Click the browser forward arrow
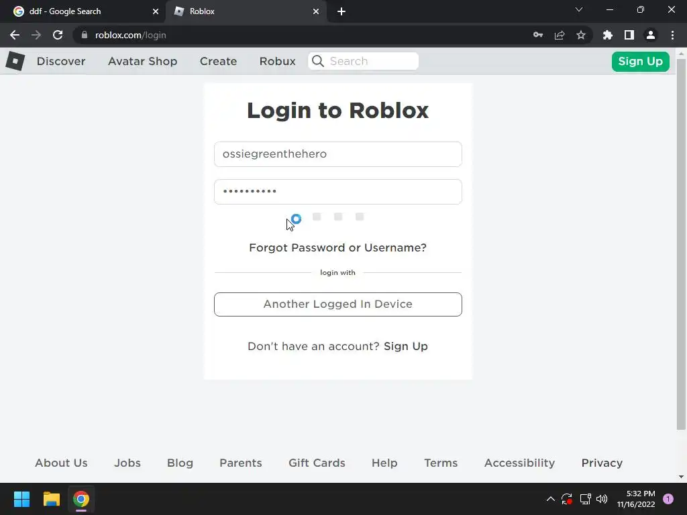This screenshot has height=515, width=687. (36, 35)
